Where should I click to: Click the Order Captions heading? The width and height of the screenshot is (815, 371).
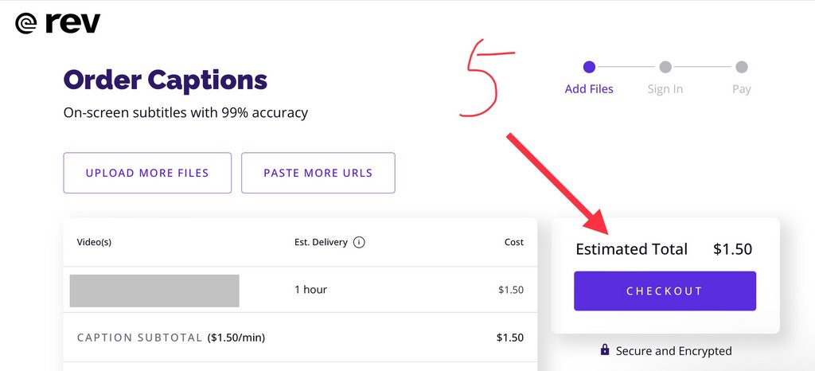pyautogui.click(x=166, y=80)
